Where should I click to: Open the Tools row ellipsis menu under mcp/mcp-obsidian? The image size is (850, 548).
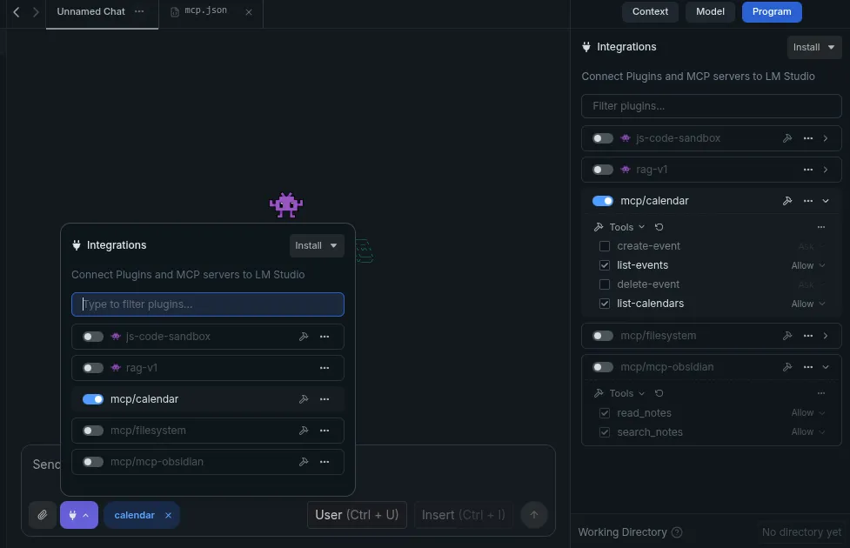[x=821, y=393]
